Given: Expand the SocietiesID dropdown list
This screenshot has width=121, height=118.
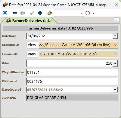Looking at the screenshot, I should 116,45.
